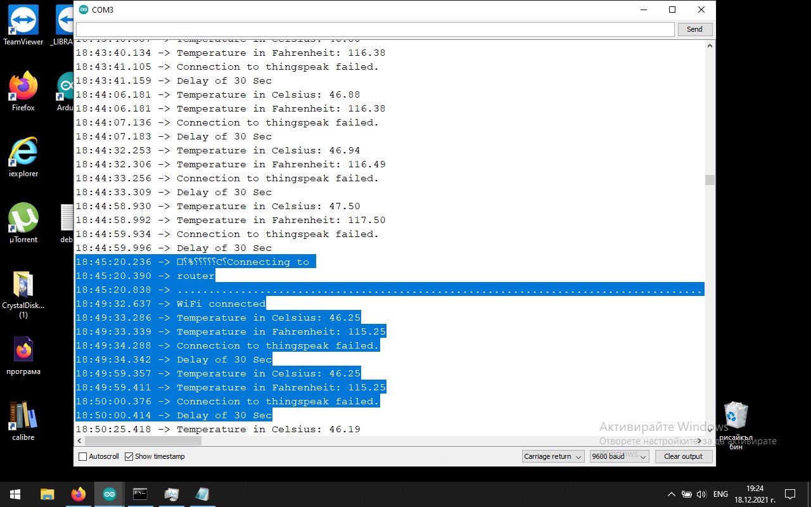811x507 pixels.
Task: Show hidden system tray icons
Action: (x=672, y=494)
